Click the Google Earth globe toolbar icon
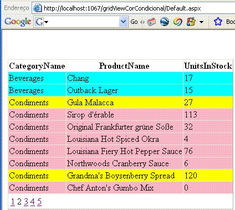235x210 pixels. pyautogui.click(x=165, y=22)
